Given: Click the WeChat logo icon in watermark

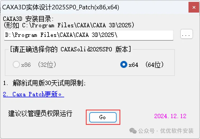Looking at the screenshot, I should [x=133, y=131].
